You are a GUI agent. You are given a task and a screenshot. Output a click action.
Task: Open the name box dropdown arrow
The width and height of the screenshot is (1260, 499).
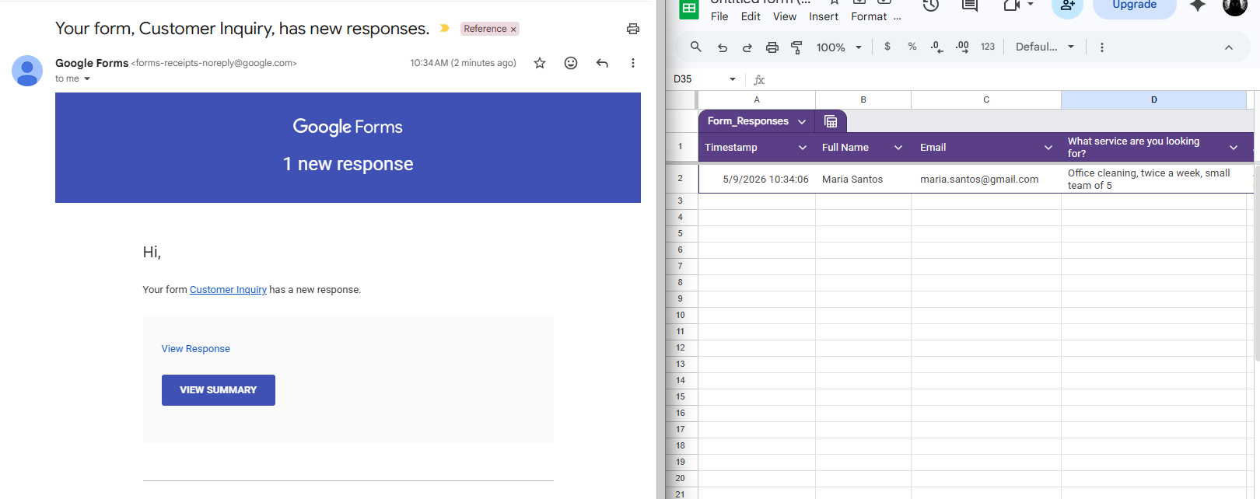(733, 79)
